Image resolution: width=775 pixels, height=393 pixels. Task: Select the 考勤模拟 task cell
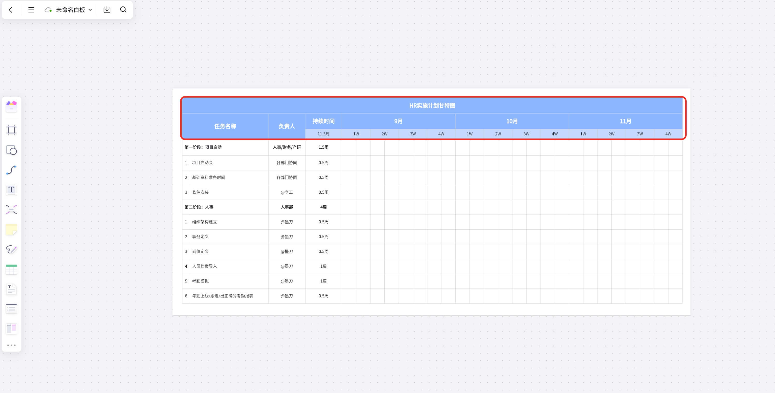coord(229,281)
